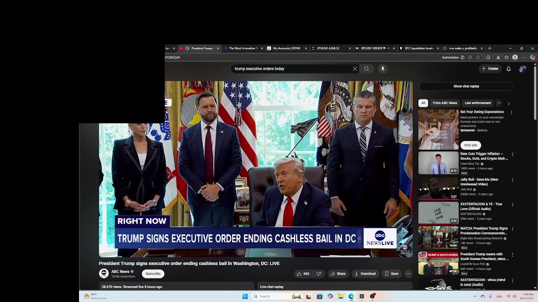
Task: Open the video's more actions menu
Action: pos(408,274)
